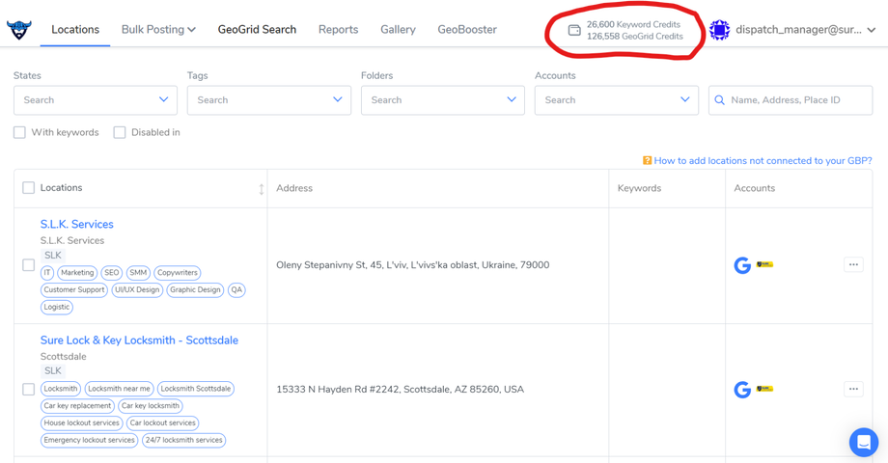Toggle the Disabled in checkbox
The image size is (888, 463).
120,132
